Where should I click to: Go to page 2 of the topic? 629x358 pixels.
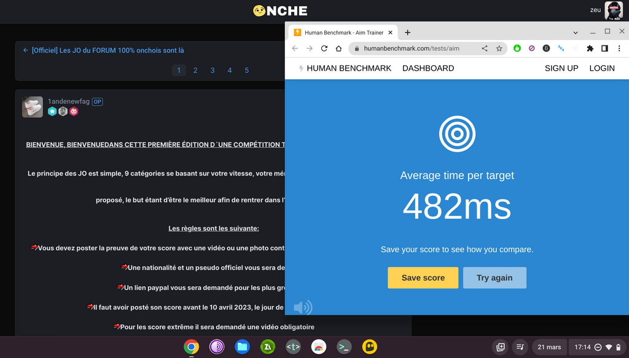pos(195,71)
